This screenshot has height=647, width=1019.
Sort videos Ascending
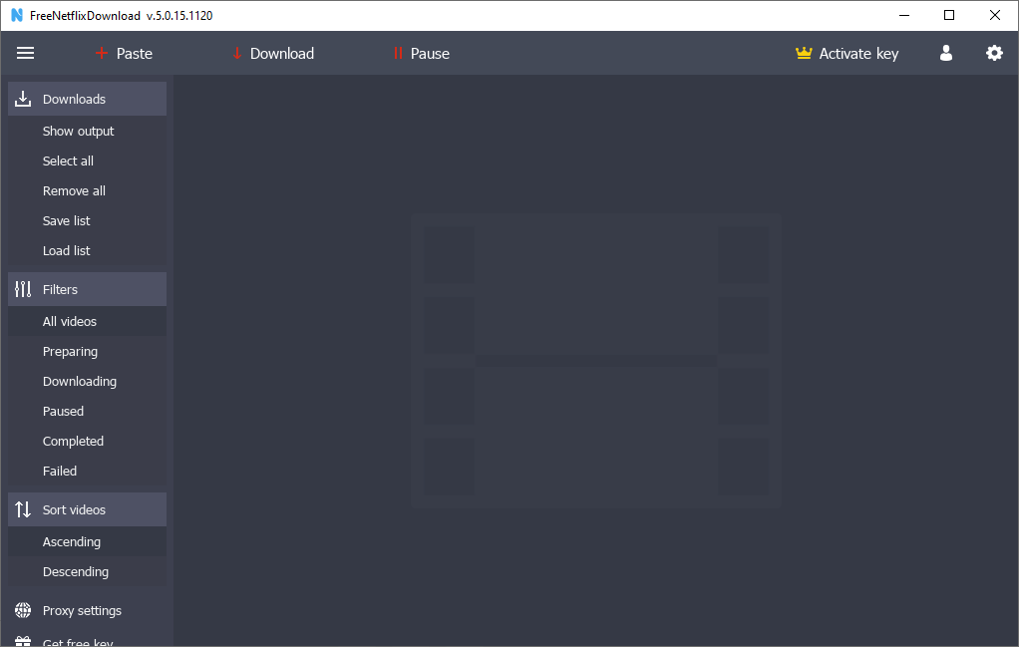[x=87, y=541]
